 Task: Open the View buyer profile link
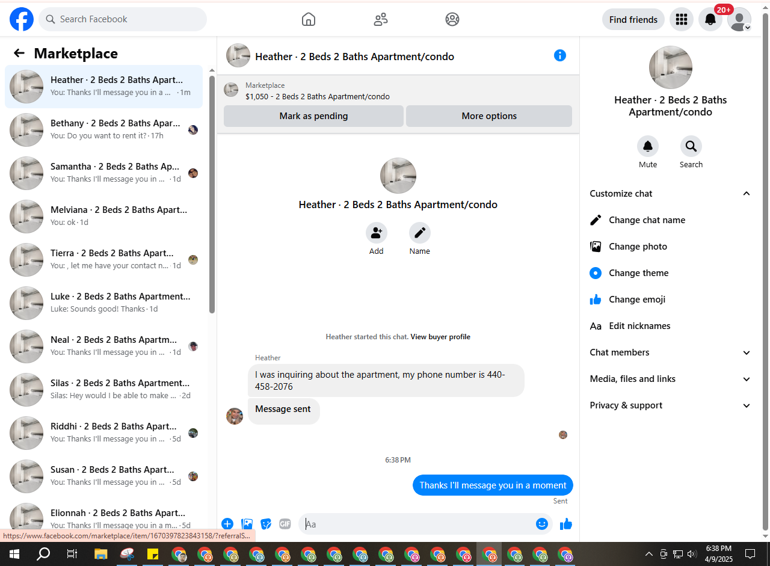click(440, 337)
